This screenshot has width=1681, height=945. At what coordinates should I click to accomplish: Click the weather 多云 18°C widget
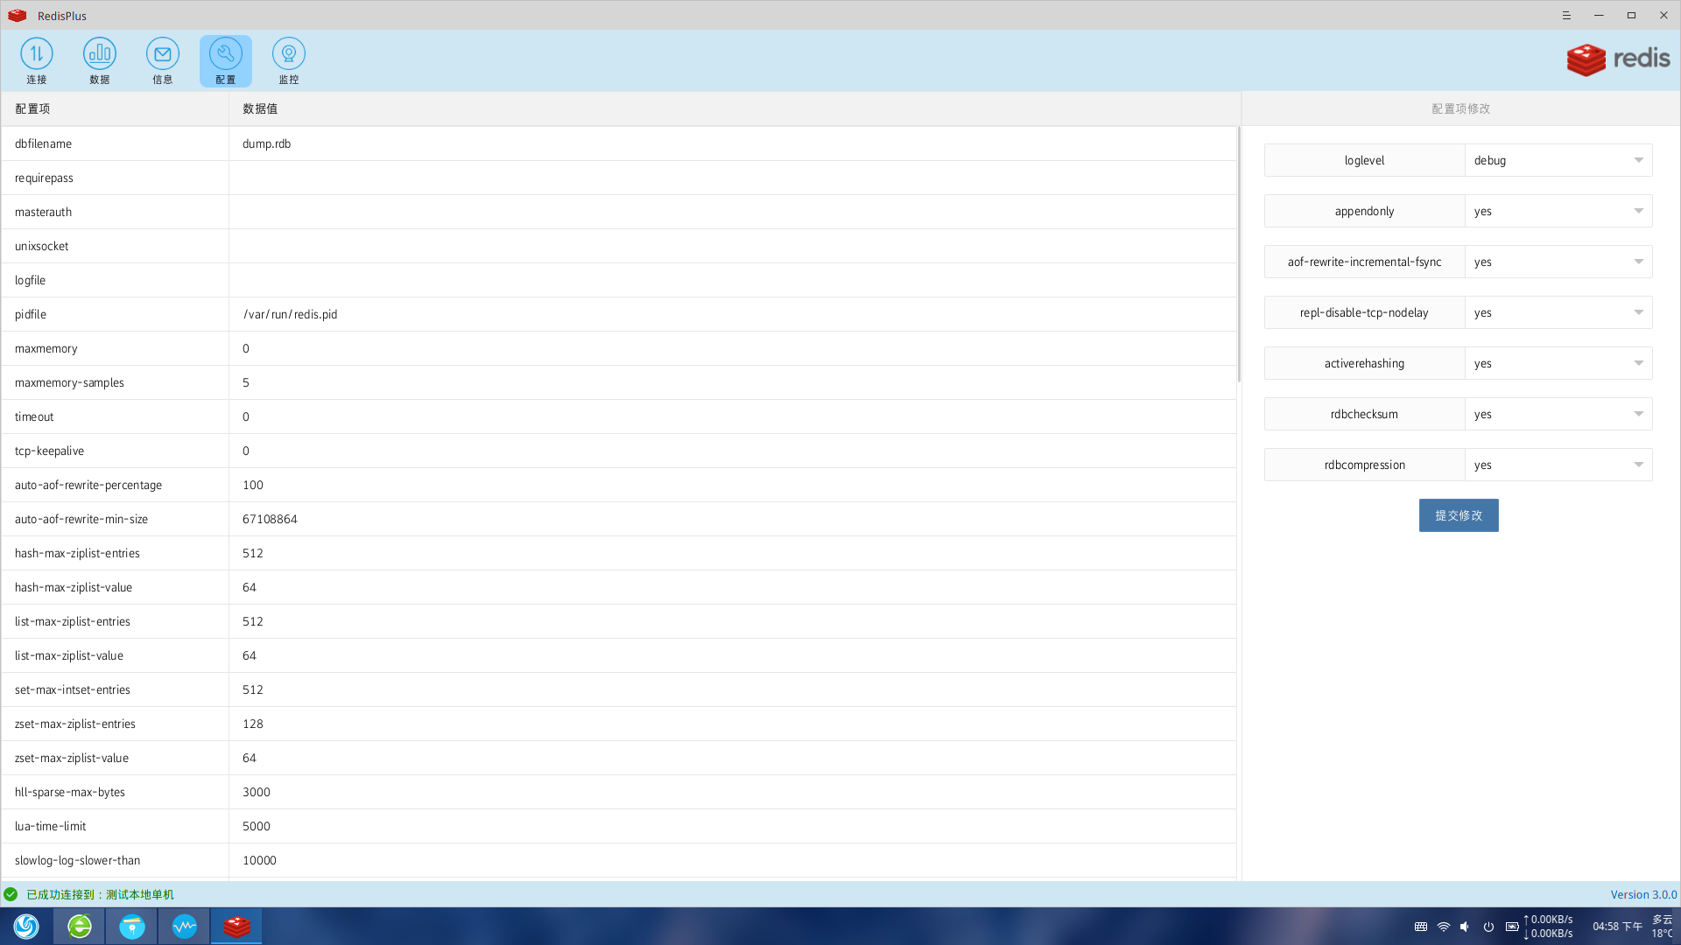tap(1663, 927)
